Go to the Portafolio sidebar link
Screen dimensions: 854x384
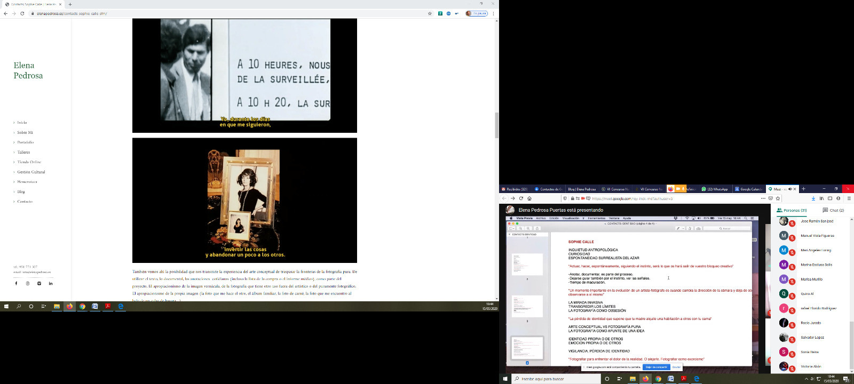point(26,142)
